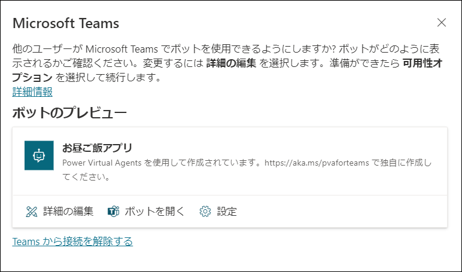Select the 詳細の編集 button label
This screenshot has height=272, width=462.
click(x=68, y=212)
